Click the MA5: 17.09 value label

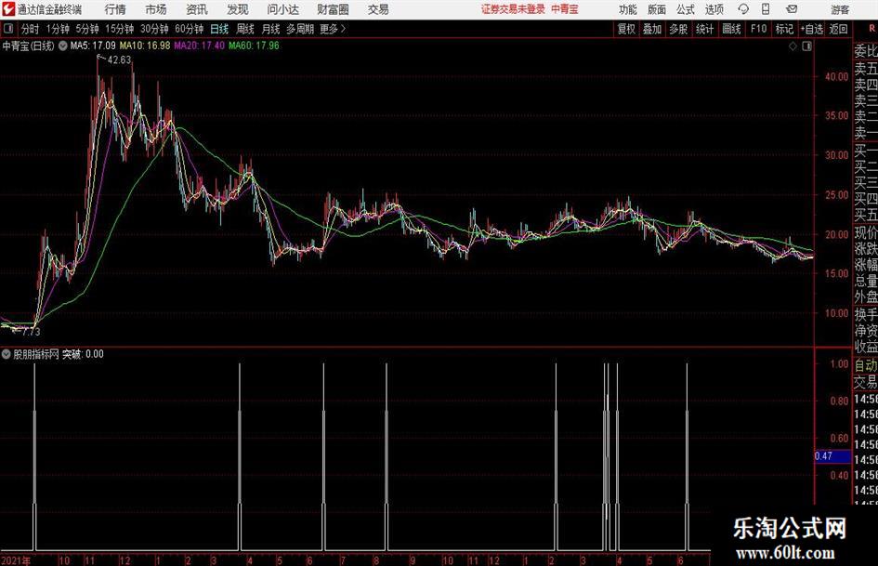point(94,46)
